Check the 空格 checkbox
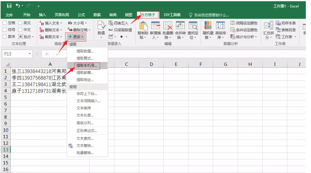This screenshot has width=311, height=173. [x=5, y=23]
